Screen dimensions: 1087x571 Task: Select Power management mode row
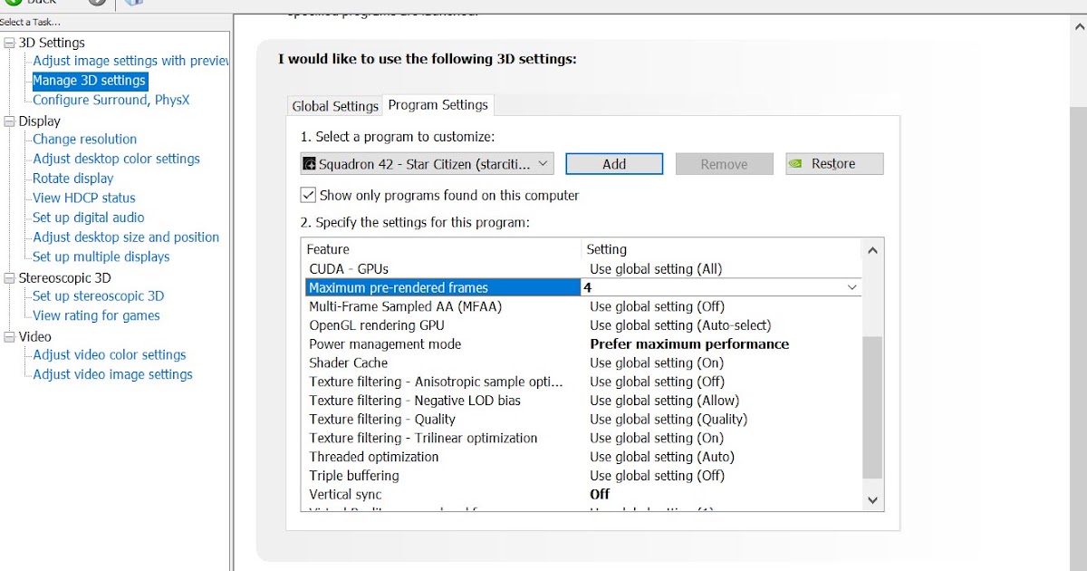[x=582, y=344]
